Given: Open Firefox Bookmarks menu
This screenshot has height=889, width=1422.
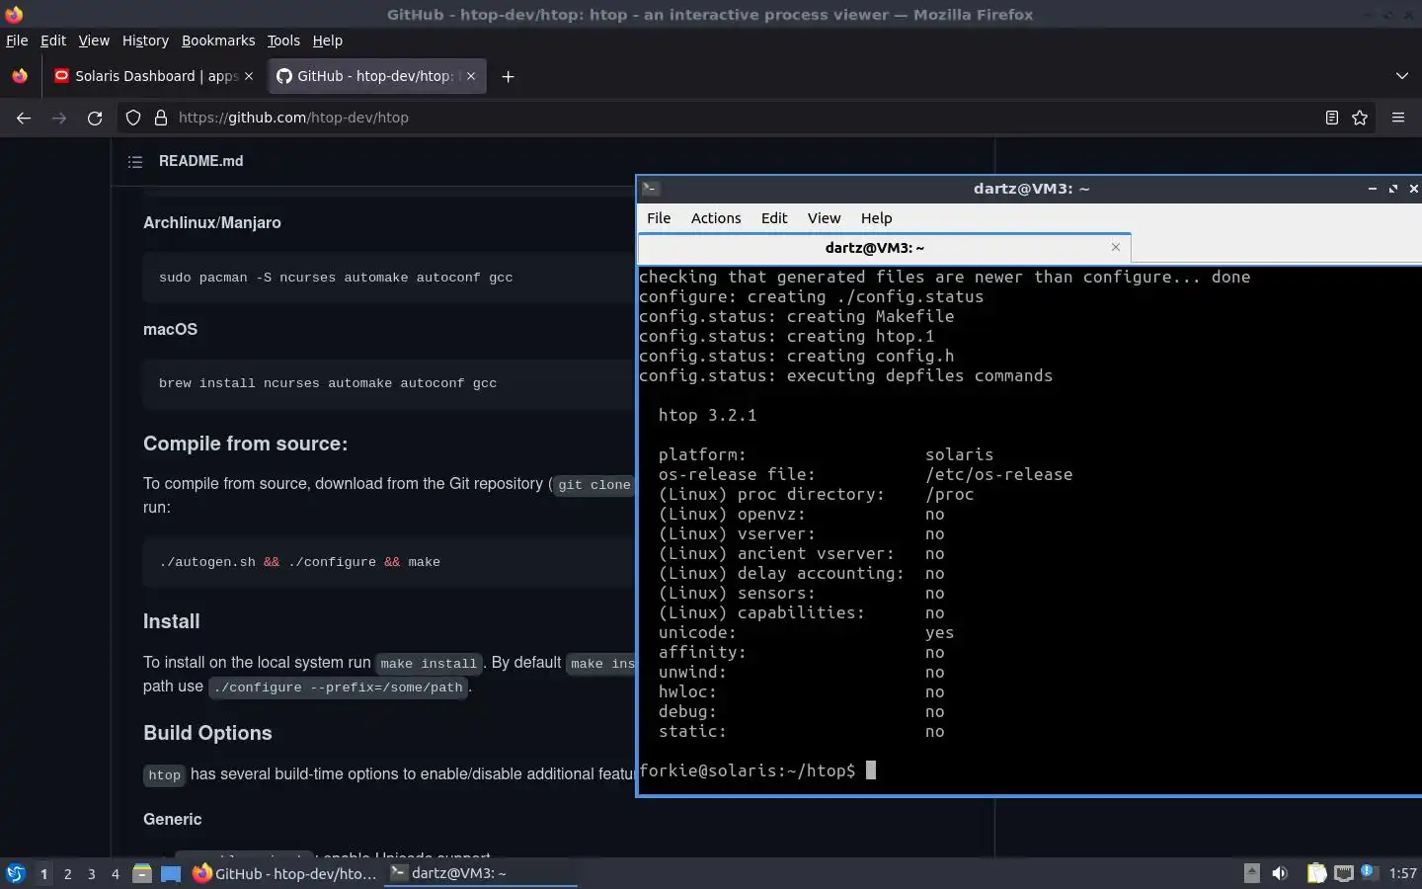Looking at the screenshot, I should [218, 40].
